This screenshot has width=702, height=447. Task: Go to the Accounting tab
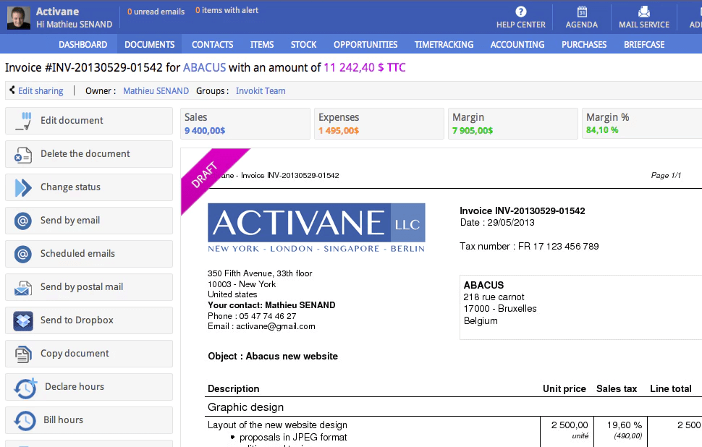(517, 44)
